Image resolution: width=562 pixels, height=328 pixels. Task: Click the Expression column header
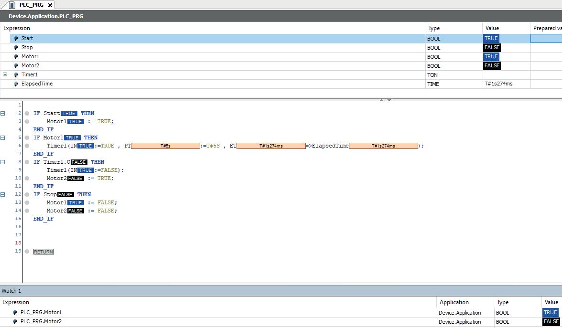[x=16, y=28]
